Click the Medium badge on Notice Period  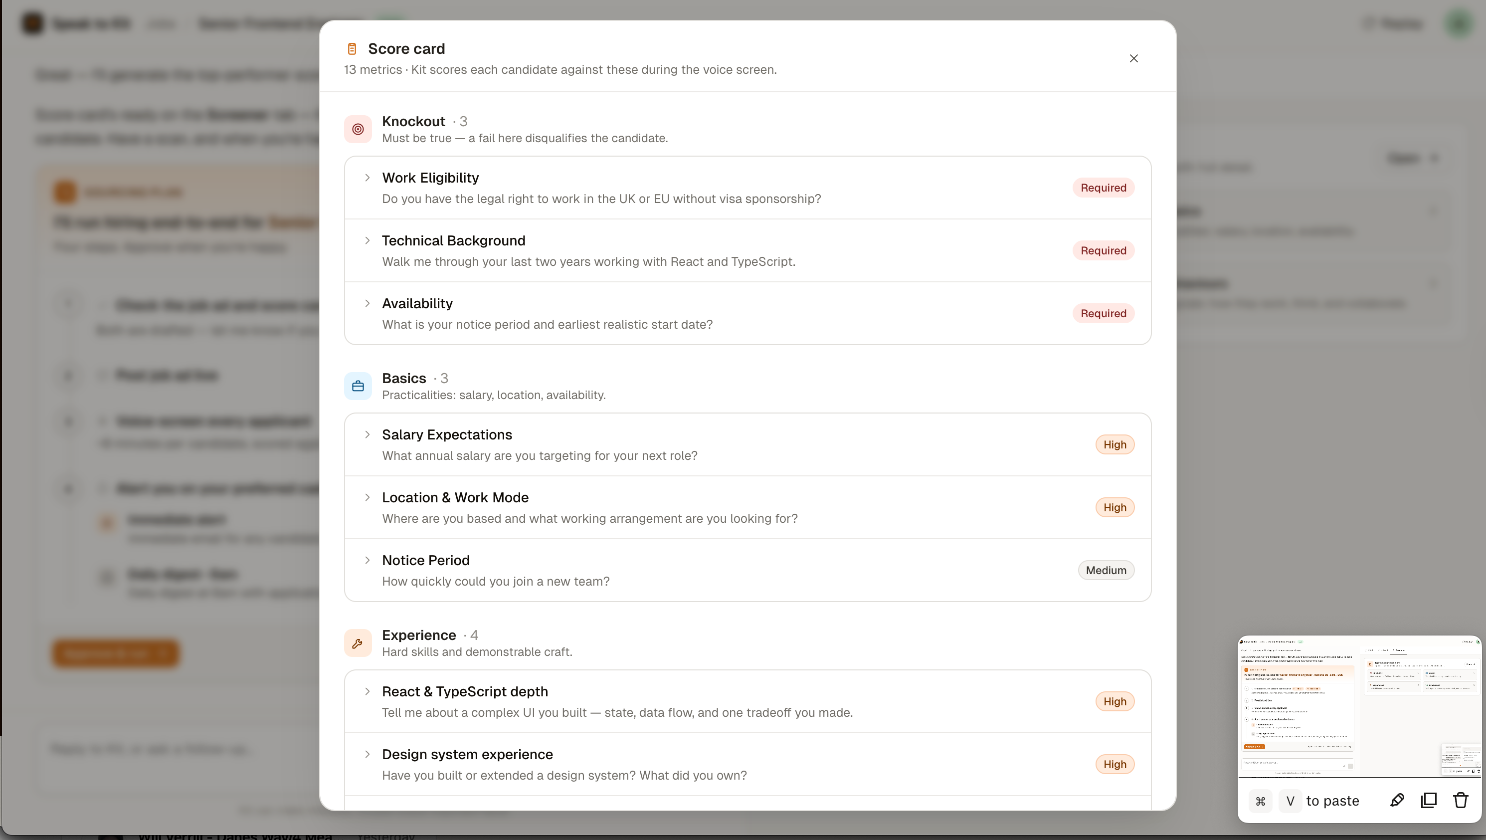(1106, 570)
